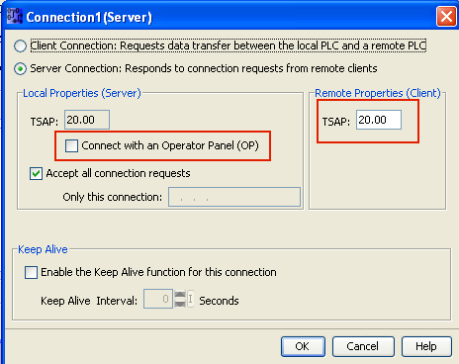Select the Server Connection radio option
Image resolution: width=459 pixels, height=364 pixels.
(20, 69)
